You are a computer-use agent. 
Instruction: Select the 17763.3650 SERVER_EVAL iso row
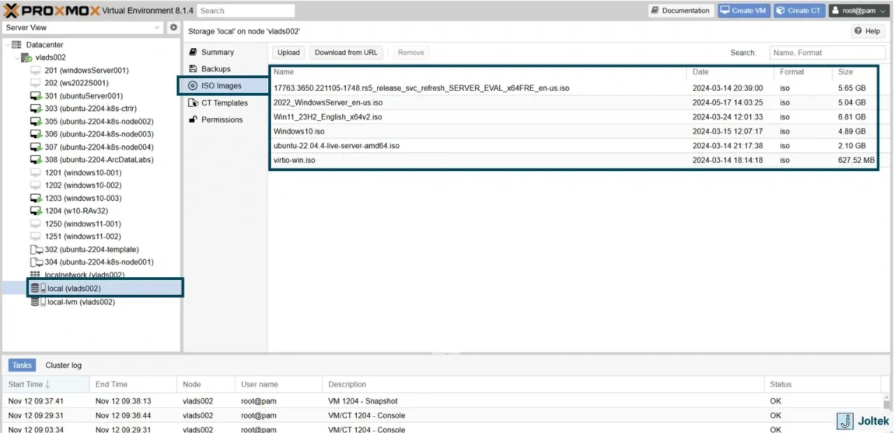573,89
